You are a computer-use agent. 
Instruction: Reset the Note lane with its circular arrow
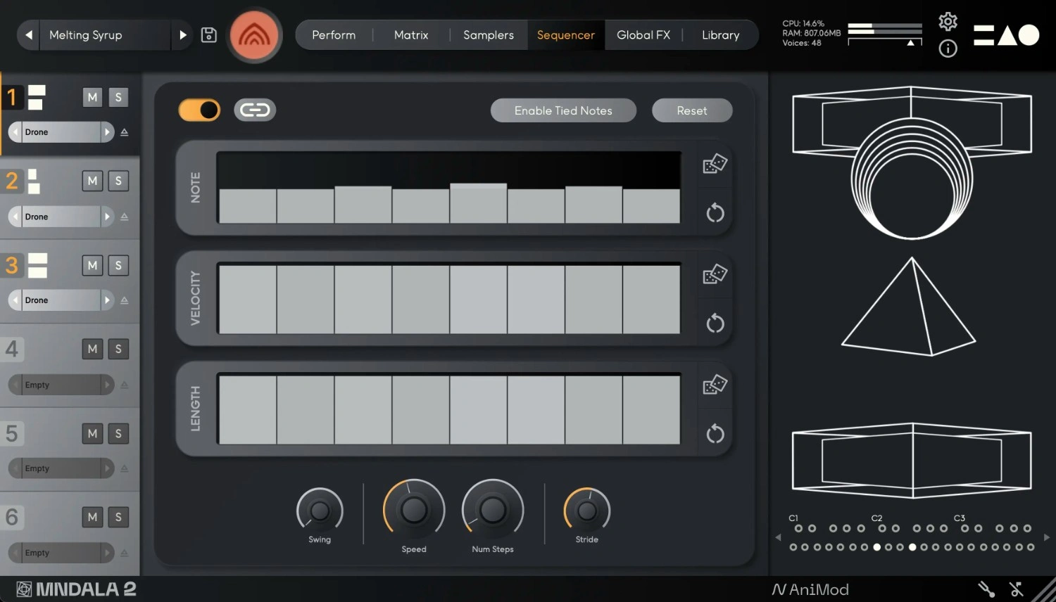click(715, 212)
